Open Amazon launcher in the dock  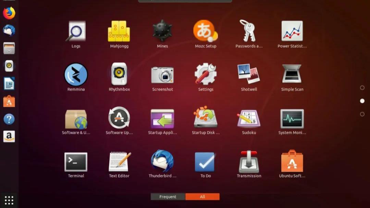[x=9, y=136]
